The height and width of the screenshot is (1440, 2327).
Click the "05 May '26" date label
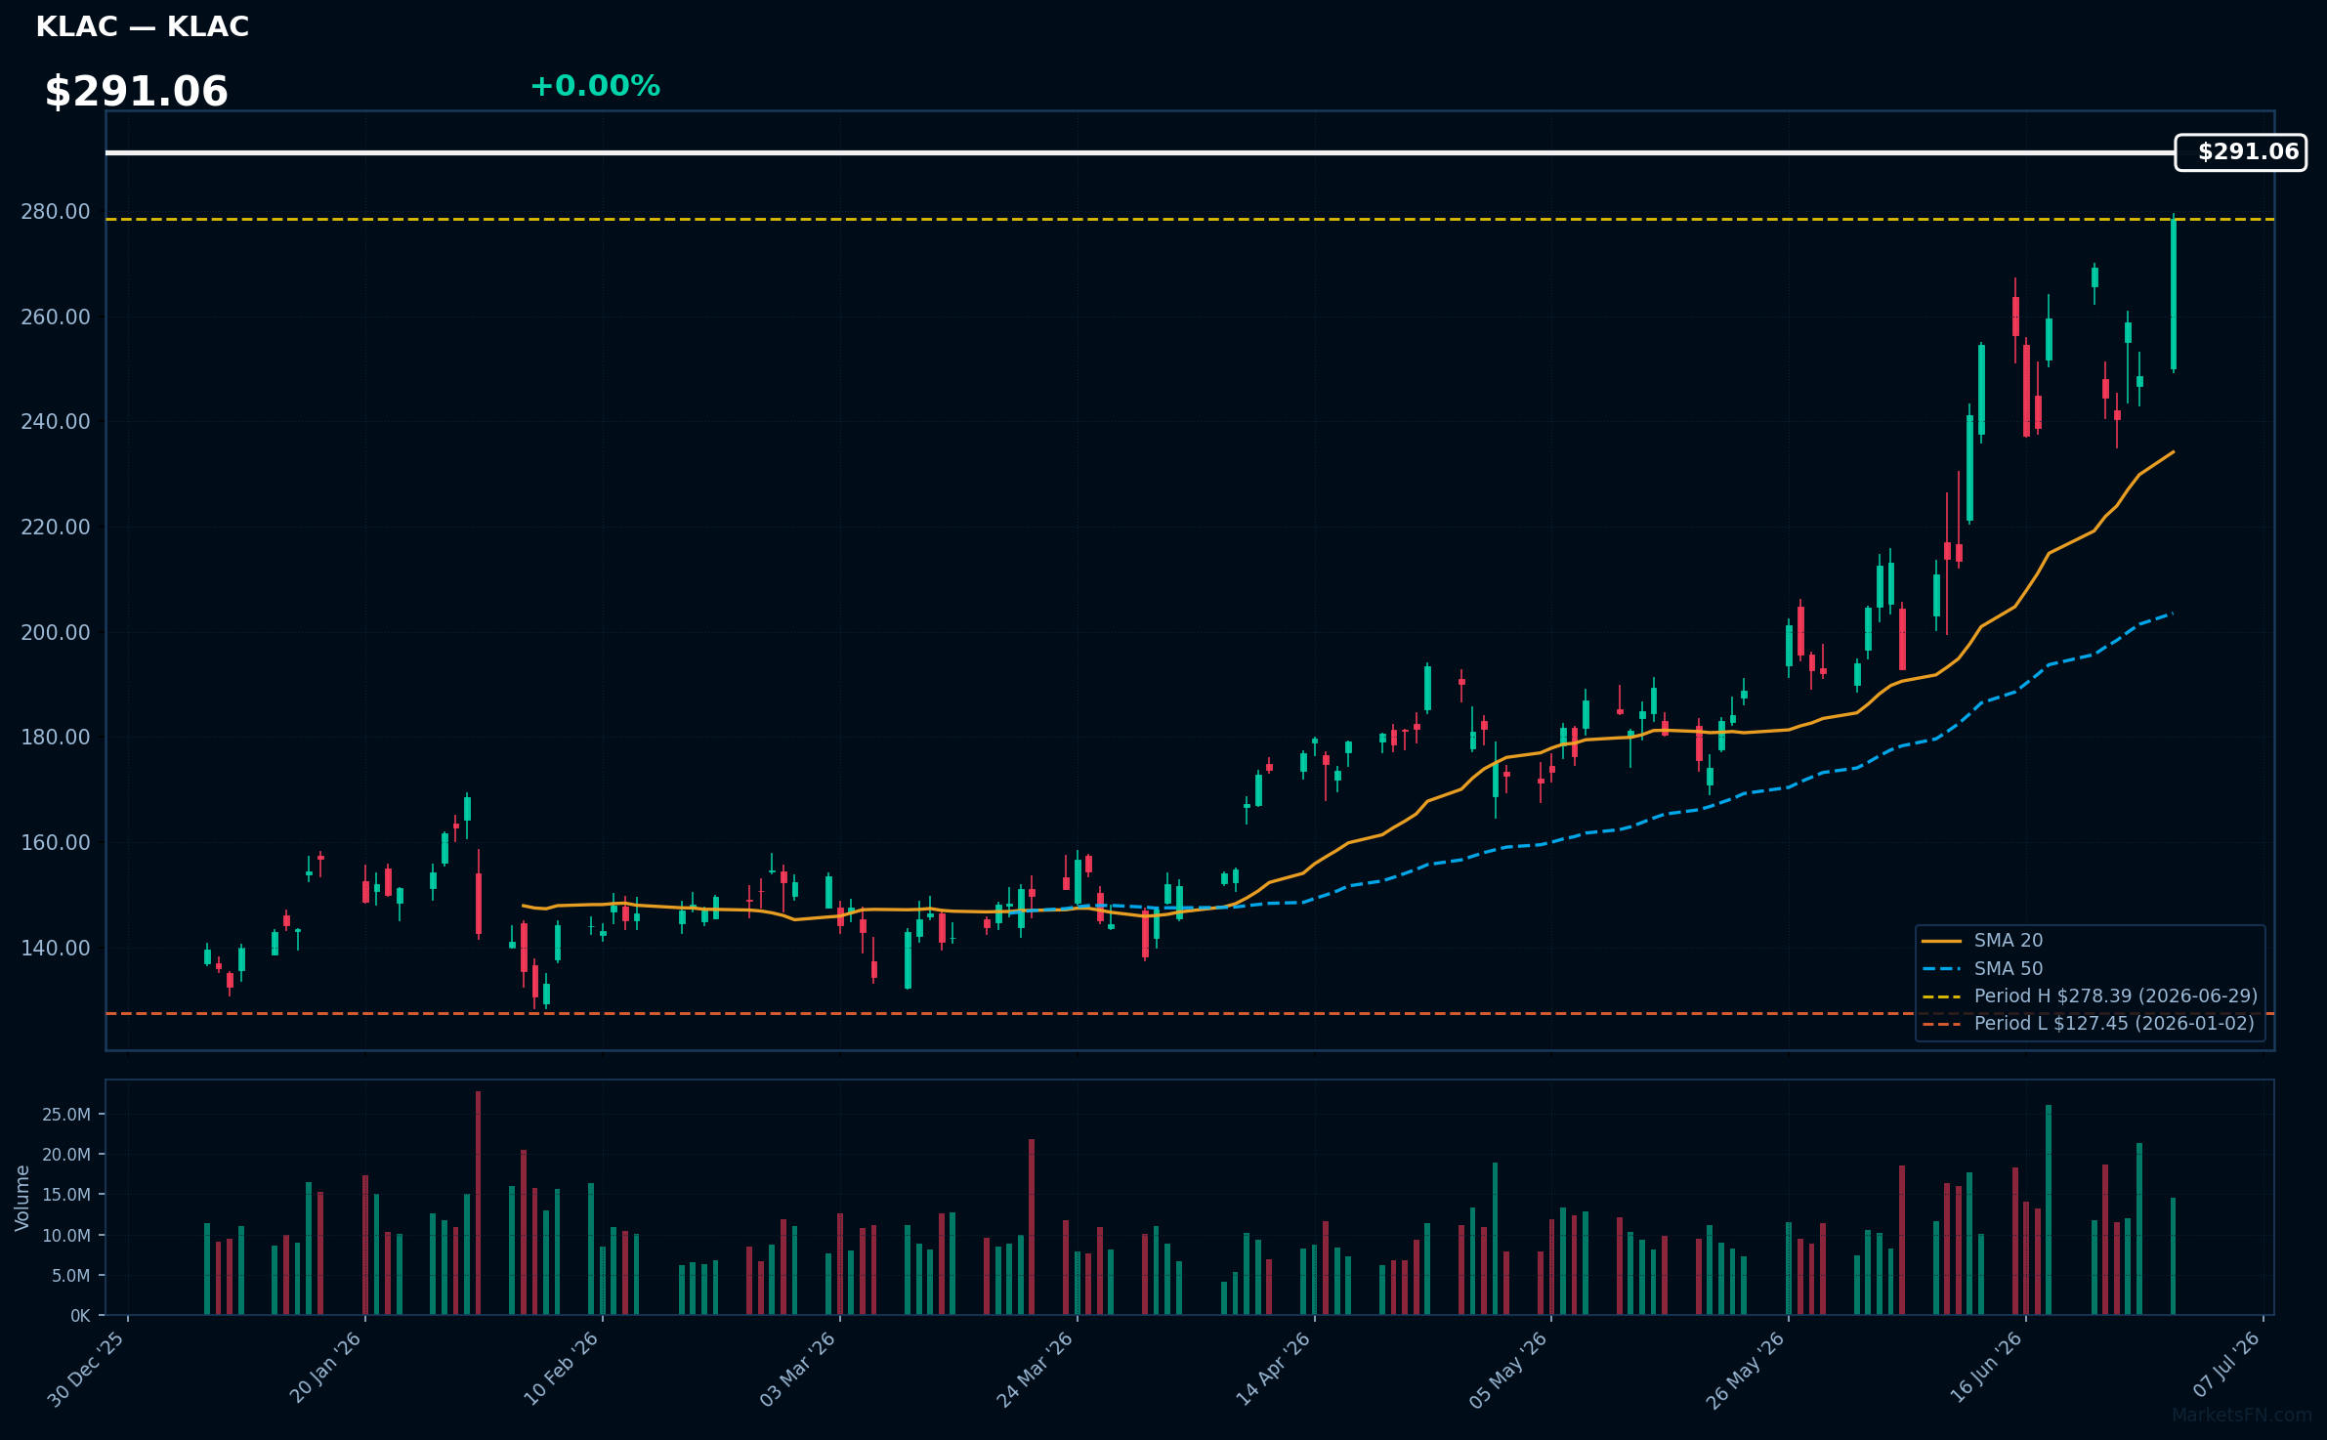[1509, 1370]
